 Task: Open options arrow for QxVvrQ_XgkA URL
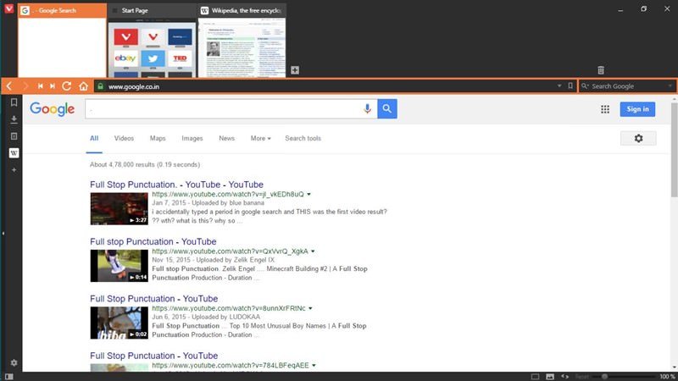tap(313, 251)
